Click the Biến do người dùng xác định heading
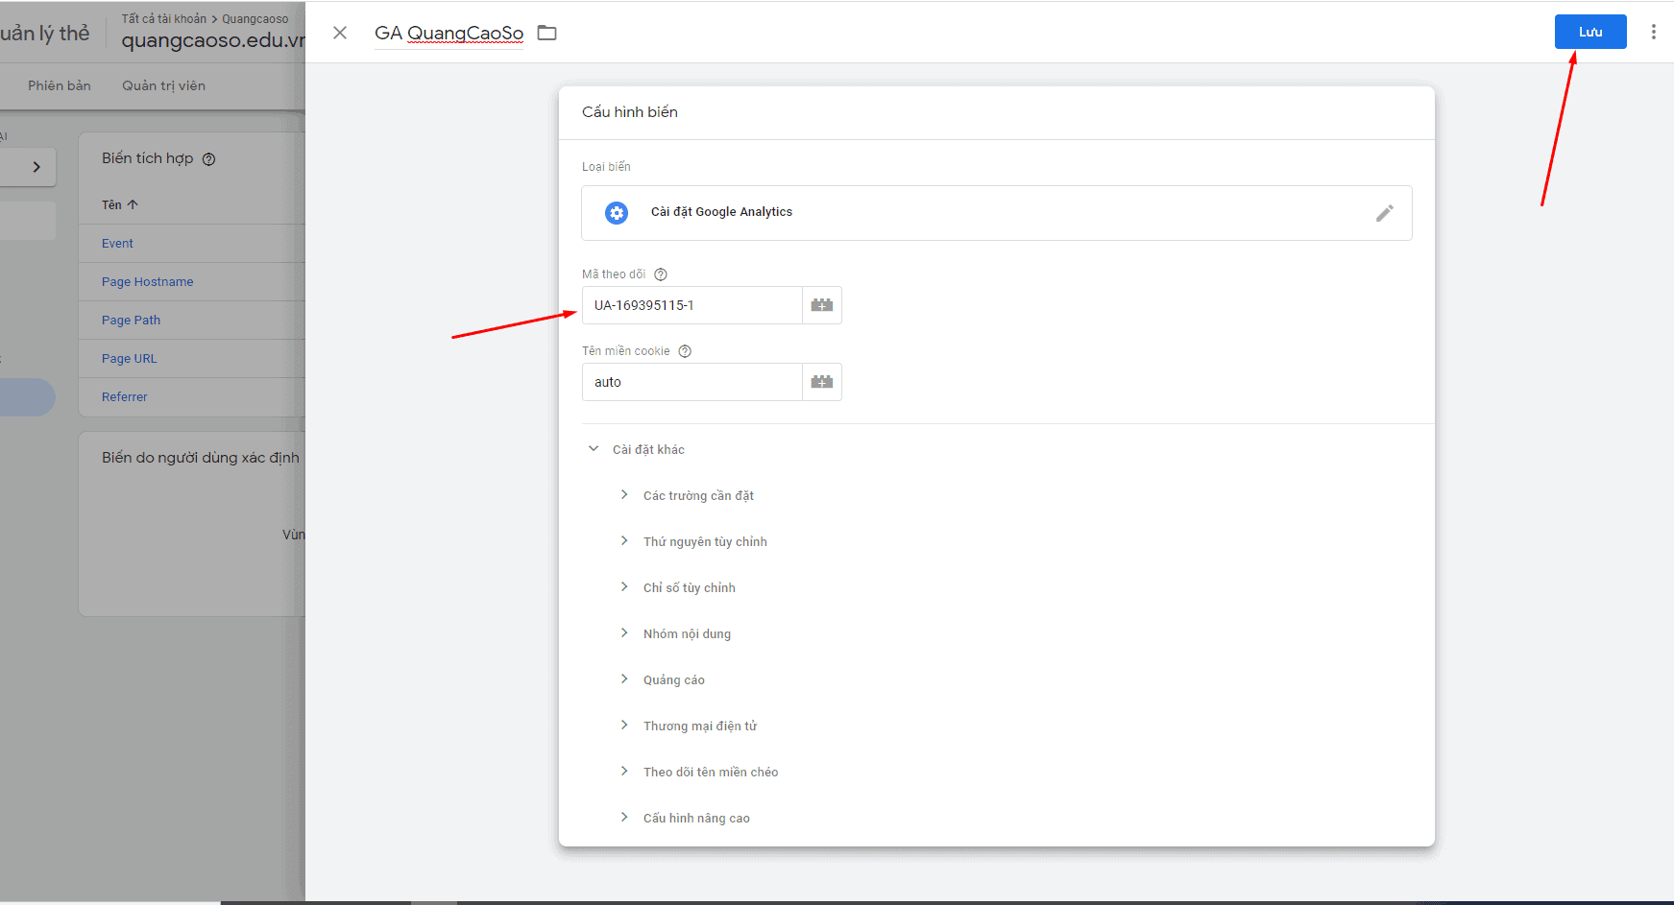This screenshot has width=1674, height=905. pos(201,458)
